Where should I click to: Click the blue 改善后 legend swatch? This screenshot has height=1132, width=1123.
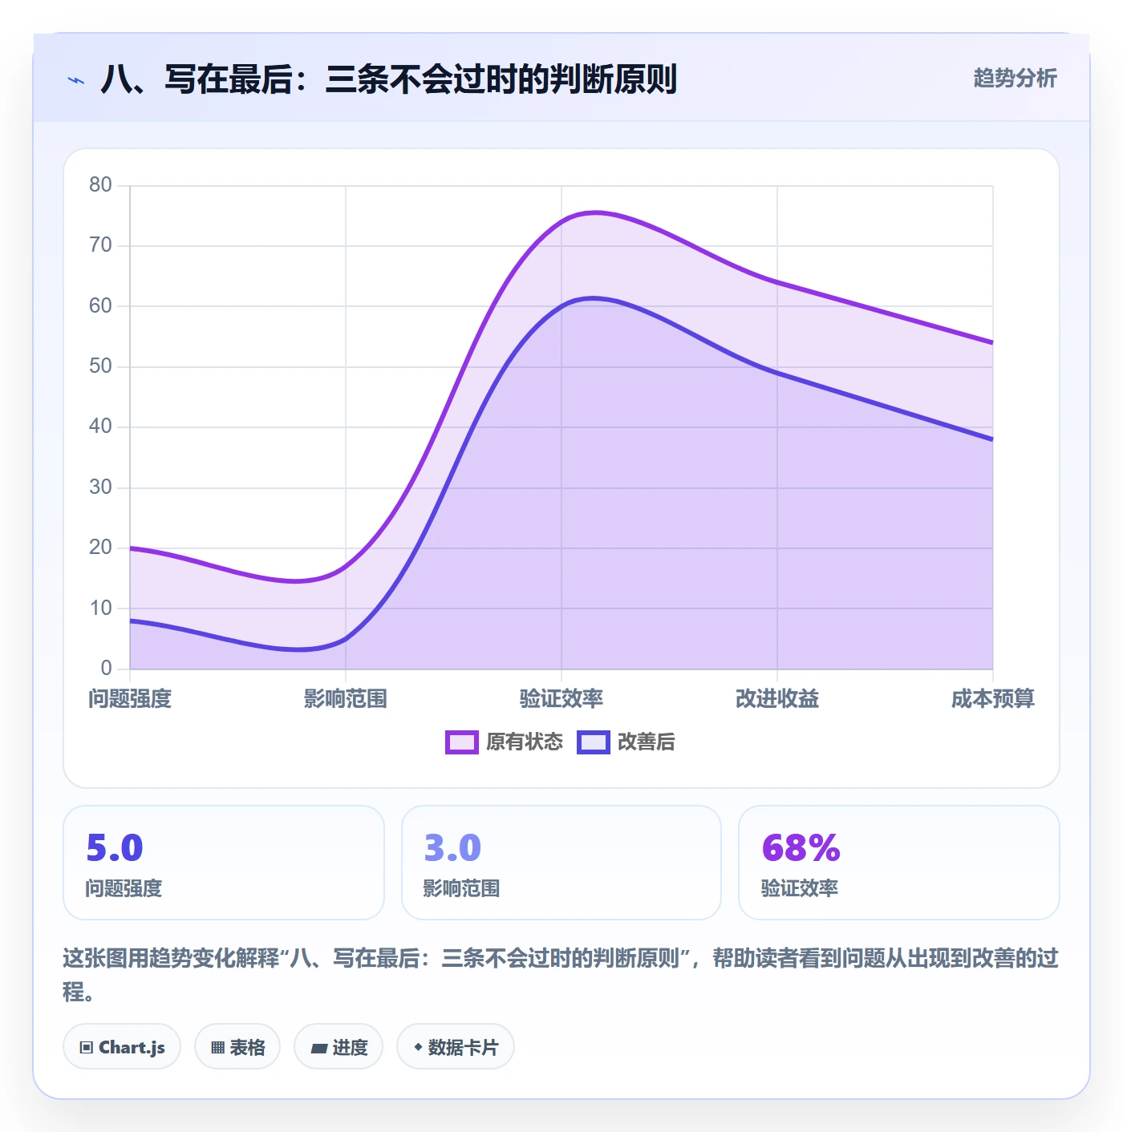click(594, 742)
